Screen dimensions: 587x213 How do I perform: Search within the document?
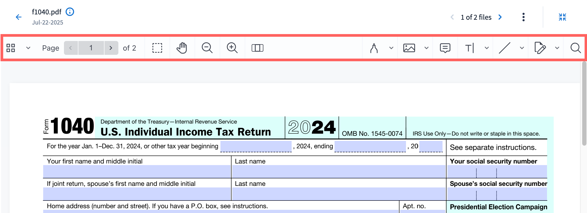coord(576,48)
